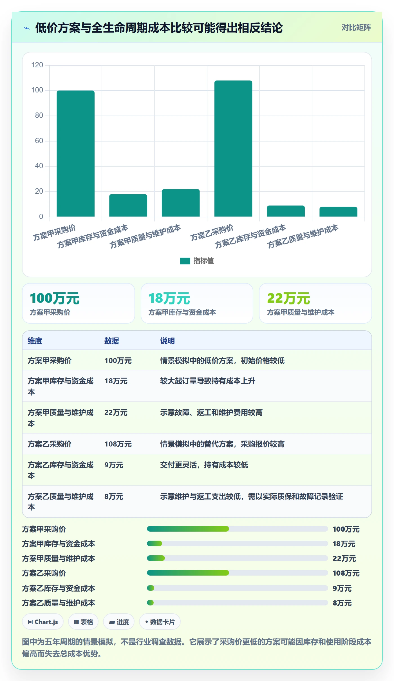Image resolution: width=394 pixels, height=681 pixels.
Task: Select the 18万元 data card
Action: coord(197,303)
